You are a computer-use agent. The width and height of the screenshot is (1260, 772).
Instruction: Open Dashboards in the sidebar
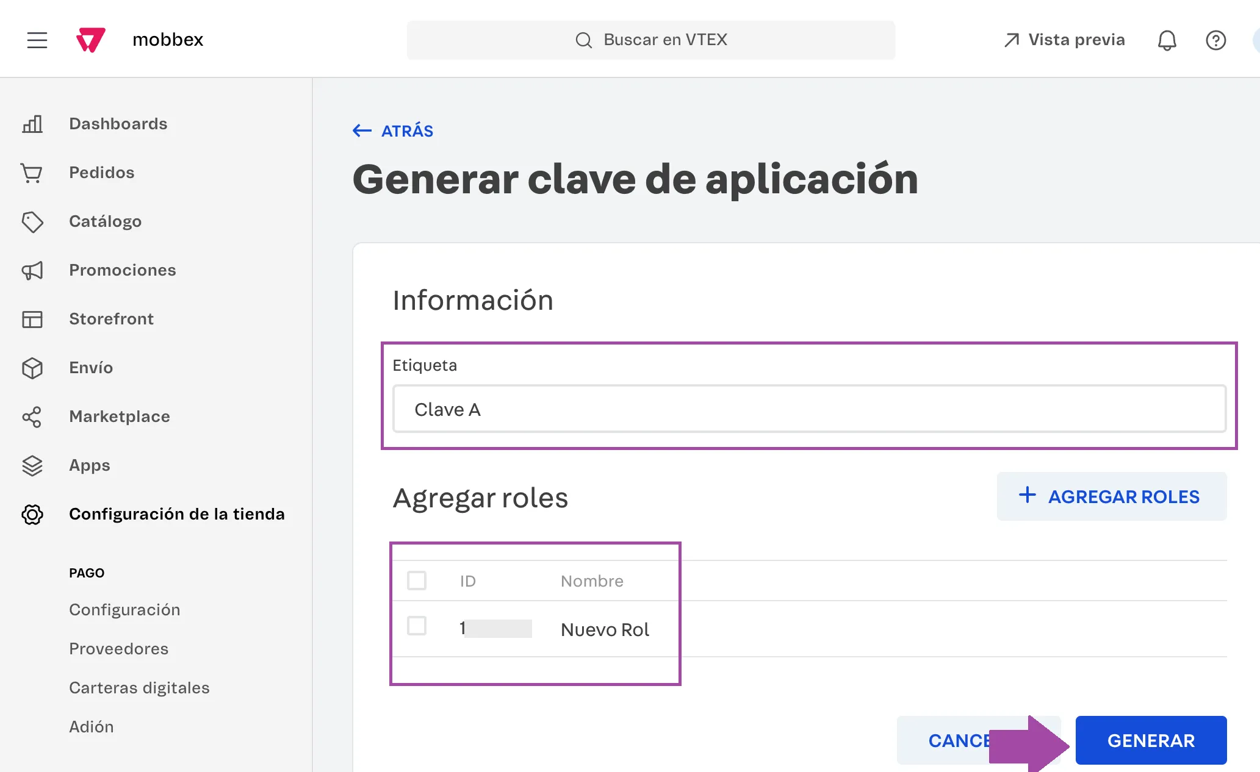click(x=118, y=124)
